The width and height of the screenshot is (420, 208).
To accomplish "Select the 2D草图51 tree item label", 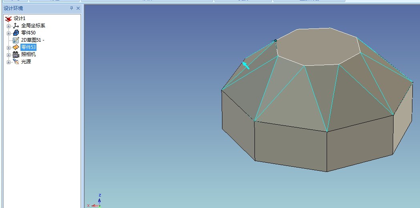I will 32,40.
